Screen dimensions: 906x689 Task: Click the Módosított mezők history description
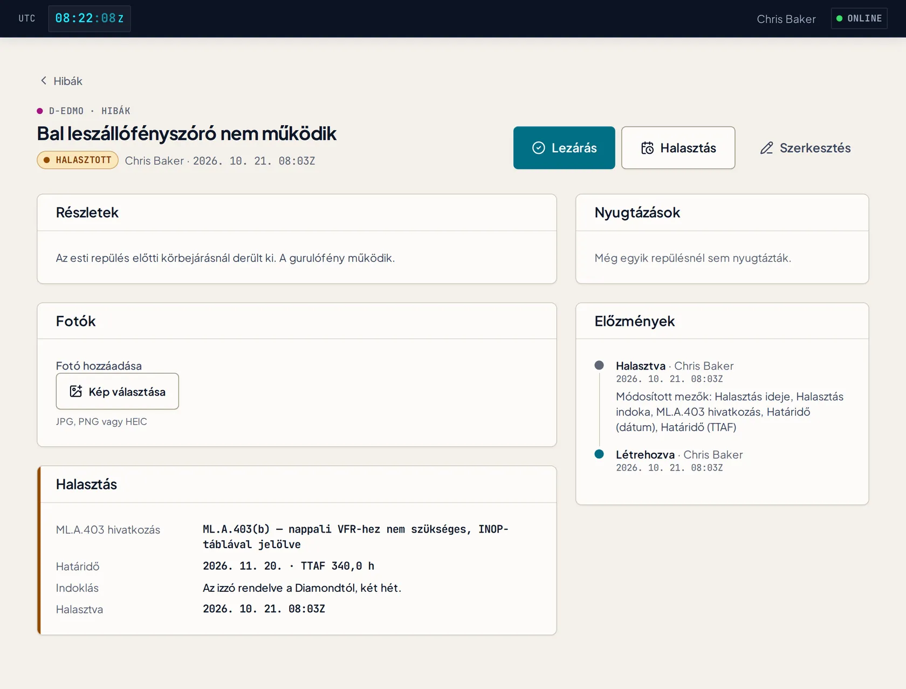[x=730, y=412]
